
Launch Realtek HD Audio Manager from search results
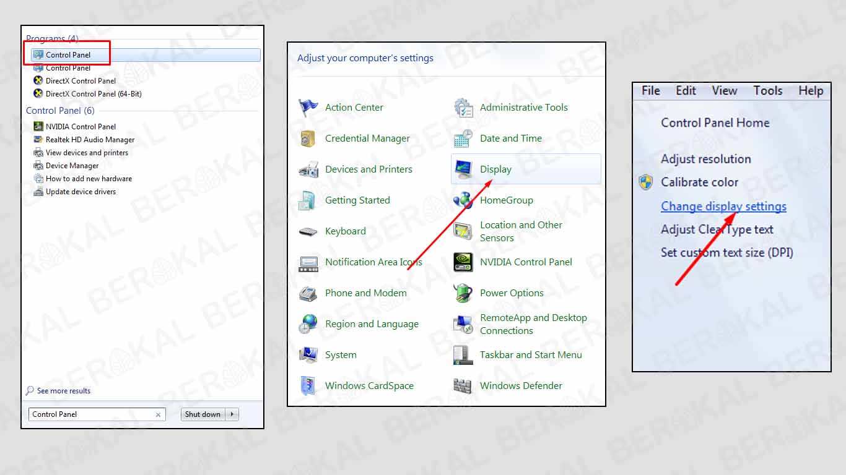pos(89,139)
